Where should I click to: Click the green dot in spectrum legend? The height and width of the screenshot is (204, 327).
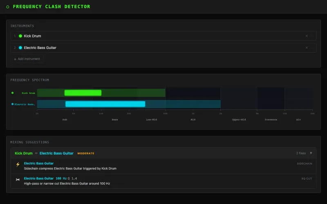[13, 93]
